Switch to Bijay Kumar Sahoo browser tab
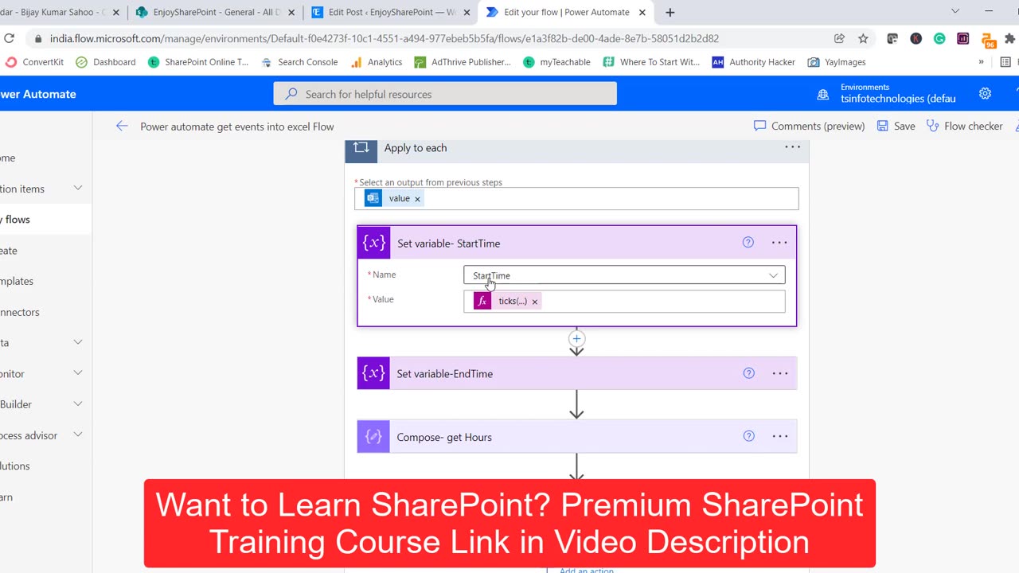 [60, 12]
